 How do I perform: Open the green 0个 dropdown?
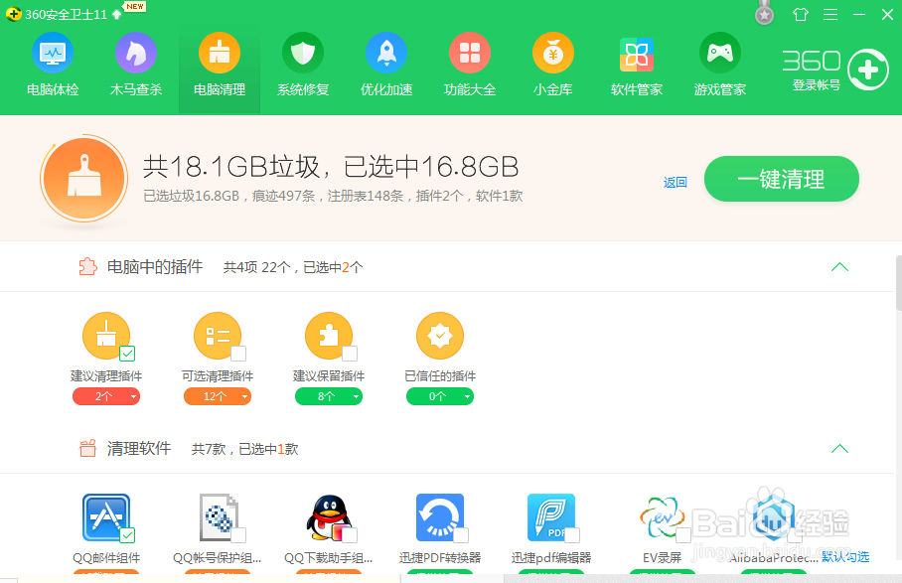pos(439,396)
